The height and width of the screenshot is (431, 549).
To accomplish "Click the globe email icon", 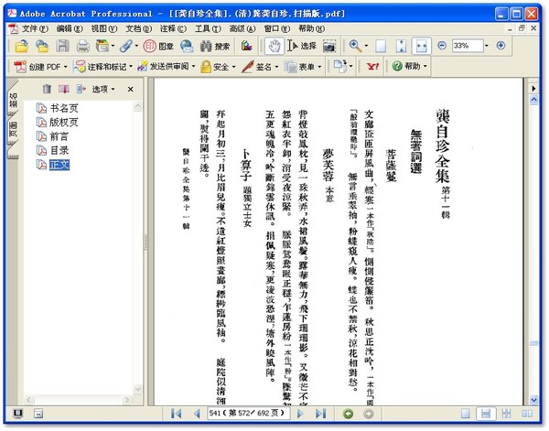I will click(187, 46).
